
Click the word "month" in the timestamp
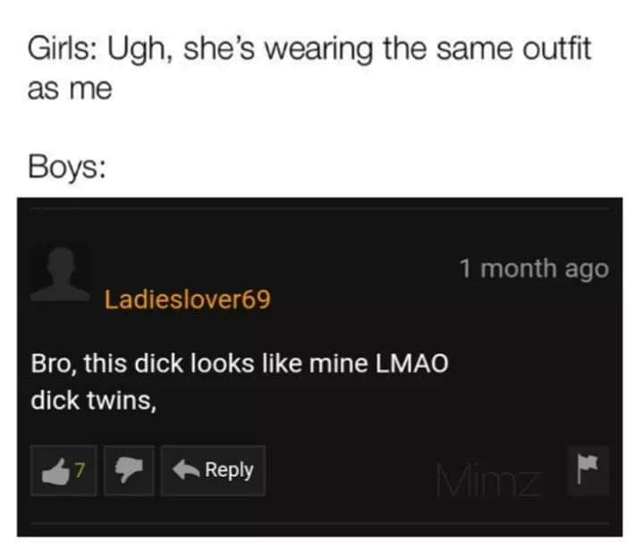pos(518,269)
